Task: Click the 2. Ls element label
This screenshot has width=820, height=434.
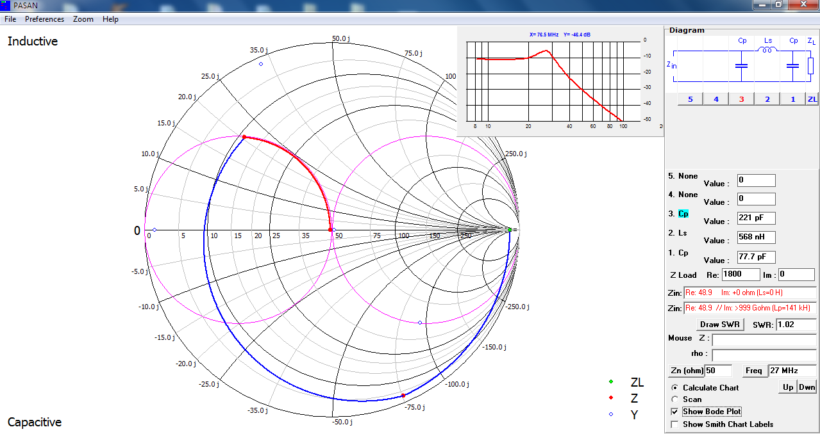Action: click(x=678, y=233)
